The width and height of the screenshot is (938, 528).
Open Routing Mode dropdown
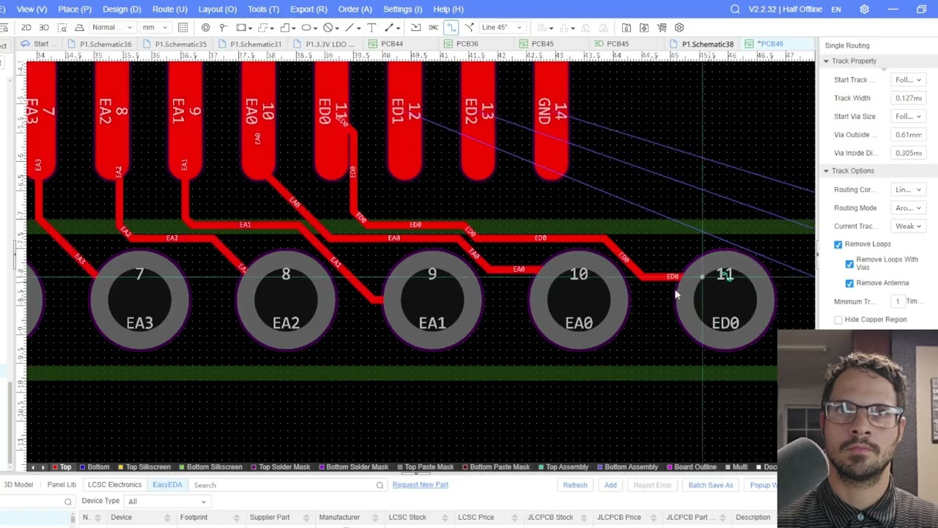coord(908,208)
